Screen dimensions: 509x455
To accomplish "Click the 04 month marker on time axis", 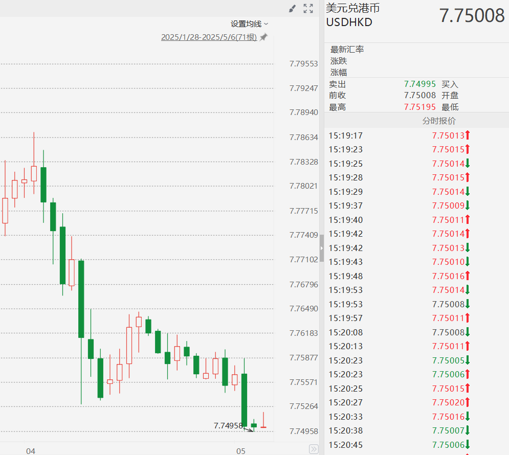I will tap(31, 451).
